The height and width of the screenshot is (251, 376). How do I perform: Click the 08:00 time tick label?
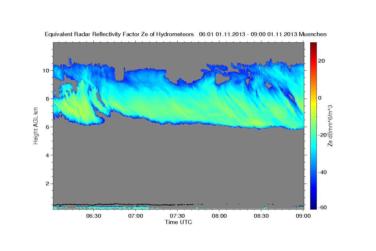[x=220, y=216]
